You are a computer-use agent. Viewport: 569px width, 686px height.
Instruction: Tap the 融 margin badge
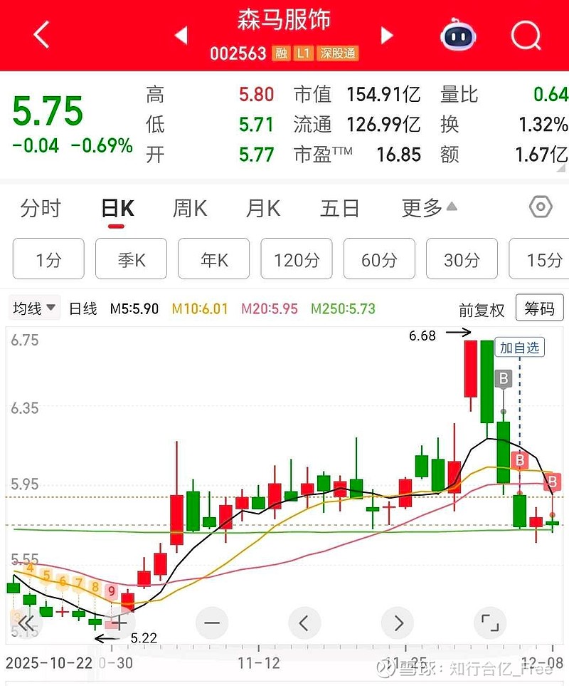tap(281, 53)
